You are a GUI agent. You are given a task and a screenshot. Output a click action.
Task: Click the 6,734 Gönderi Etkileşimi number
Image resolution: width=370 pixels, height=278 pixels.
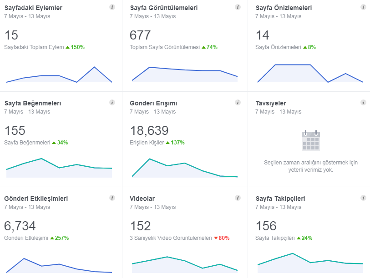[20, 226]
